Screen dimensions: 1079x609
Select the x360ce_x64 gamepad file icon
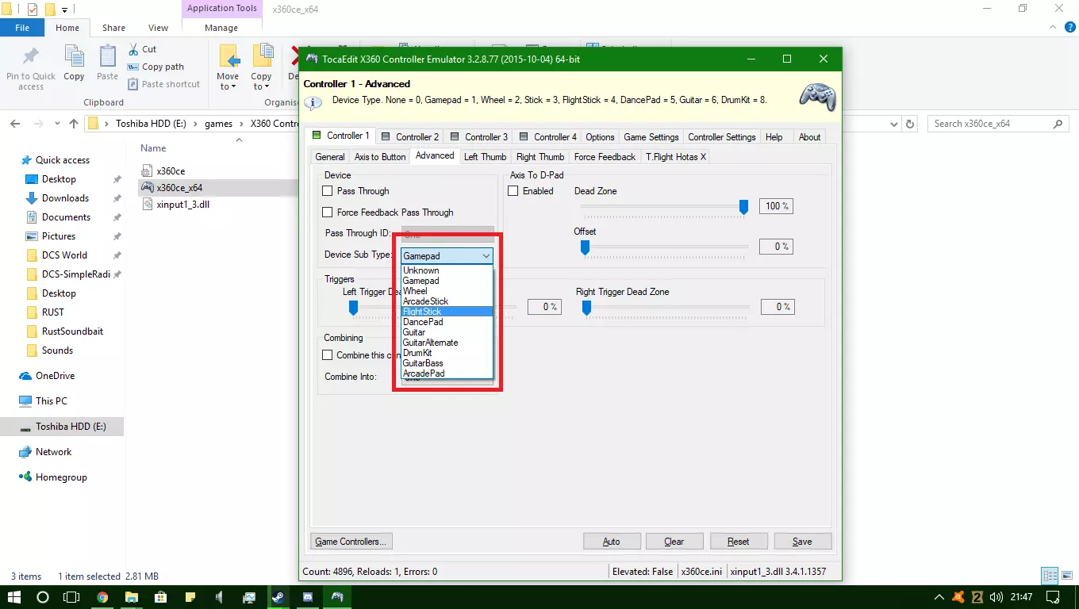[x=147, y=188]
